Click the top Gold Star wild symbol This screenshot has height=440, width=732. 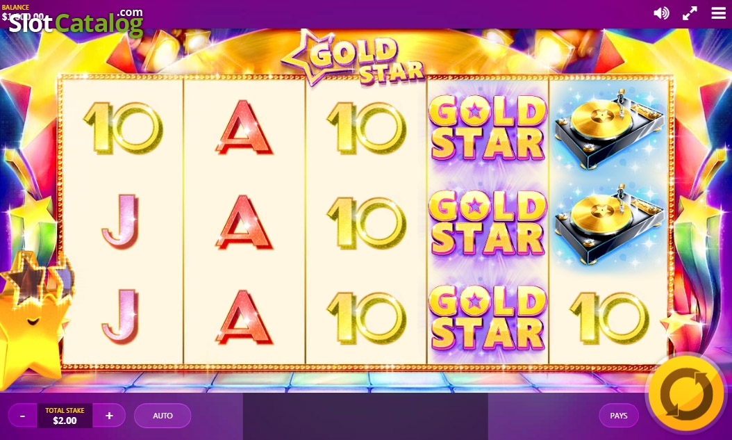coord(488,129)
